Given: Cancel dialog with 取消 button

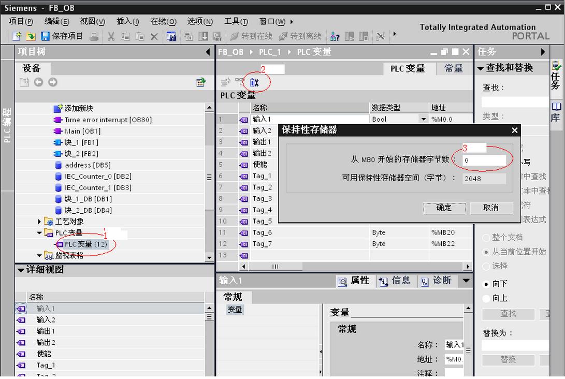Looking at the screenshot, I should pyautogui.click(x=491, y=208).
